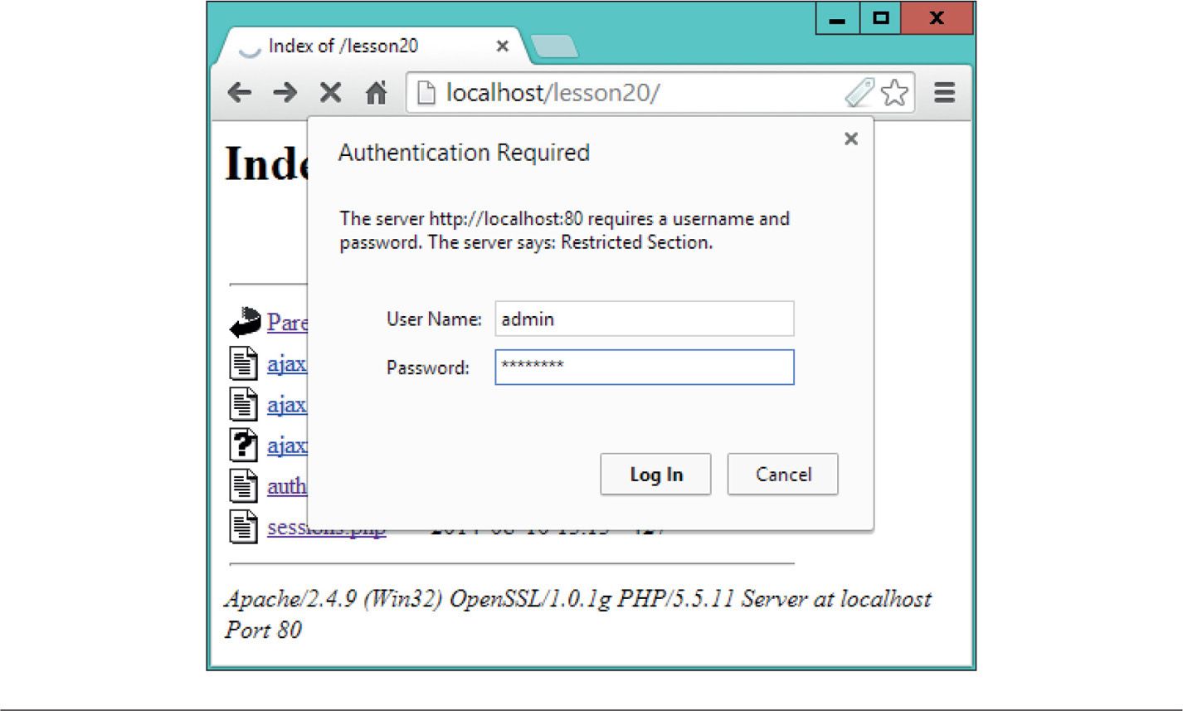Image resolution: width=1183 pixels, height=711 pixels.
Task: Cancel the authentication dialog
Action: coord(783,474)
